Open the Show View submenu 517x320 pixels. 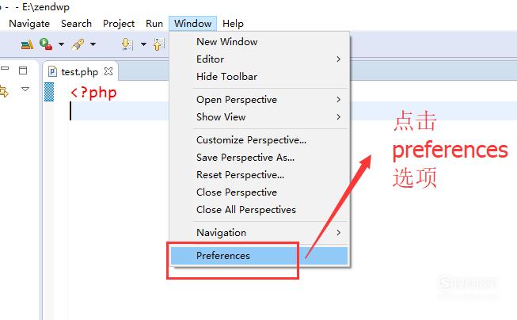(x=259, y=116)
